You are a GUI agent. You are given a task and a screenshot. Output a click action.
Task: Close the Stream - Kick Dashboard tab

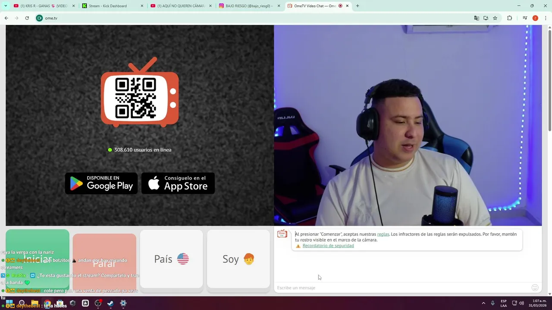coord(142,6)
